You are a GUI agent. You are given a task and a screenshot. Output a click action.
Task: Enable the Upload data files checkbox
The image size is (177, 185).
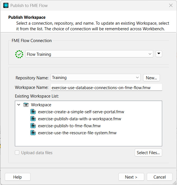pos(17,153)
